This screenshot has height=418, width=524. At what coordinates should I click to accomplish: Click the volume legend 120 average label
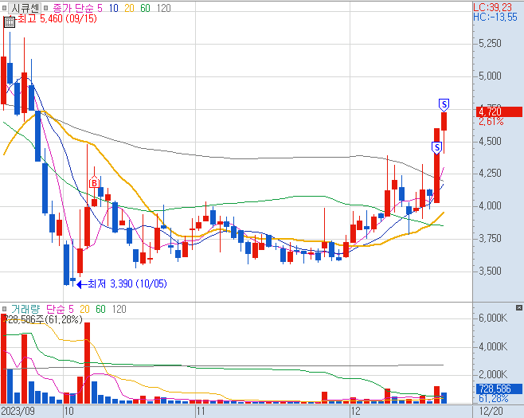(x=119, y=309)
